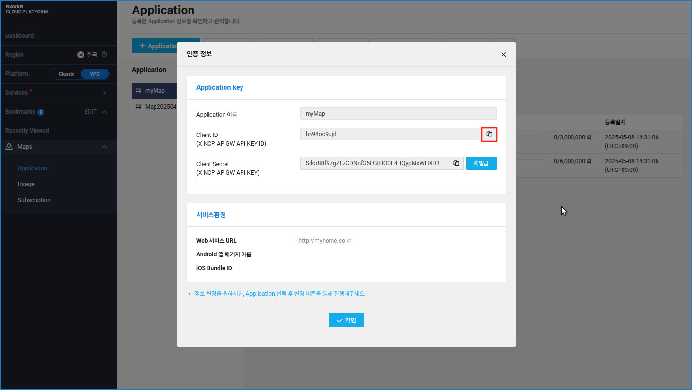Open Dashboard from the sidebar
692x390 pixels.
point(19,36)
